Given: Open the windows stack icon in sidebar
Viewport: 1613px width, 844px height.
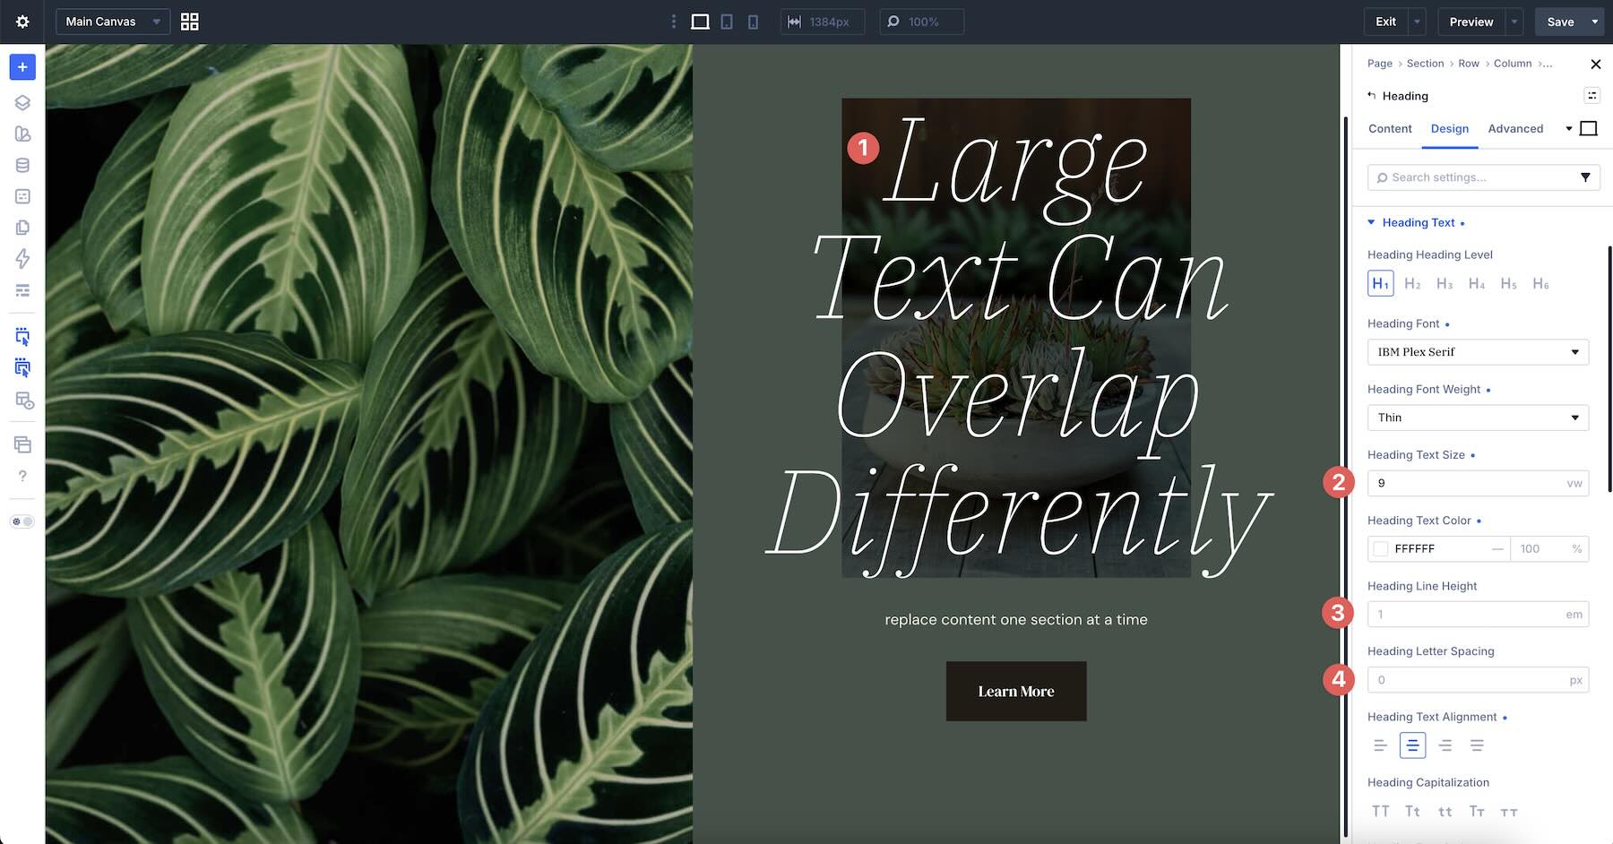Looking at the screenshot, I should pos(22,444).
